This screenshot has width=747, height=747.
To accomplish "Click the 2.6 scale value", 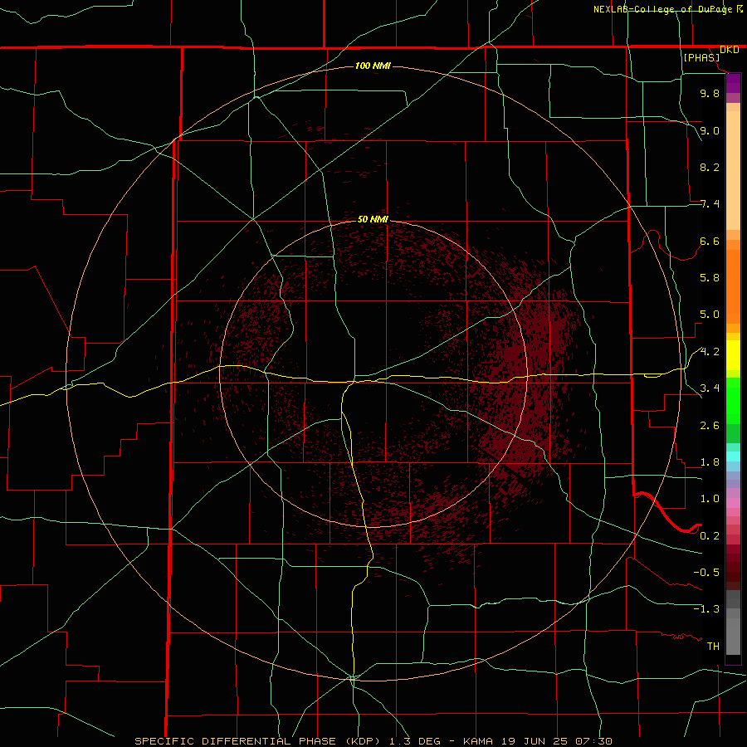I will click(710, 426).
